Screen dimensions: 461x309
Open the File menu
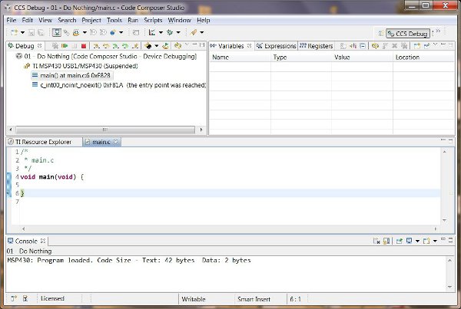[x=12, y=20]
